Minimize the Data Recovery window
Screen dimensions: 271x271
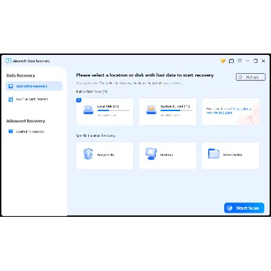point(248,61)
